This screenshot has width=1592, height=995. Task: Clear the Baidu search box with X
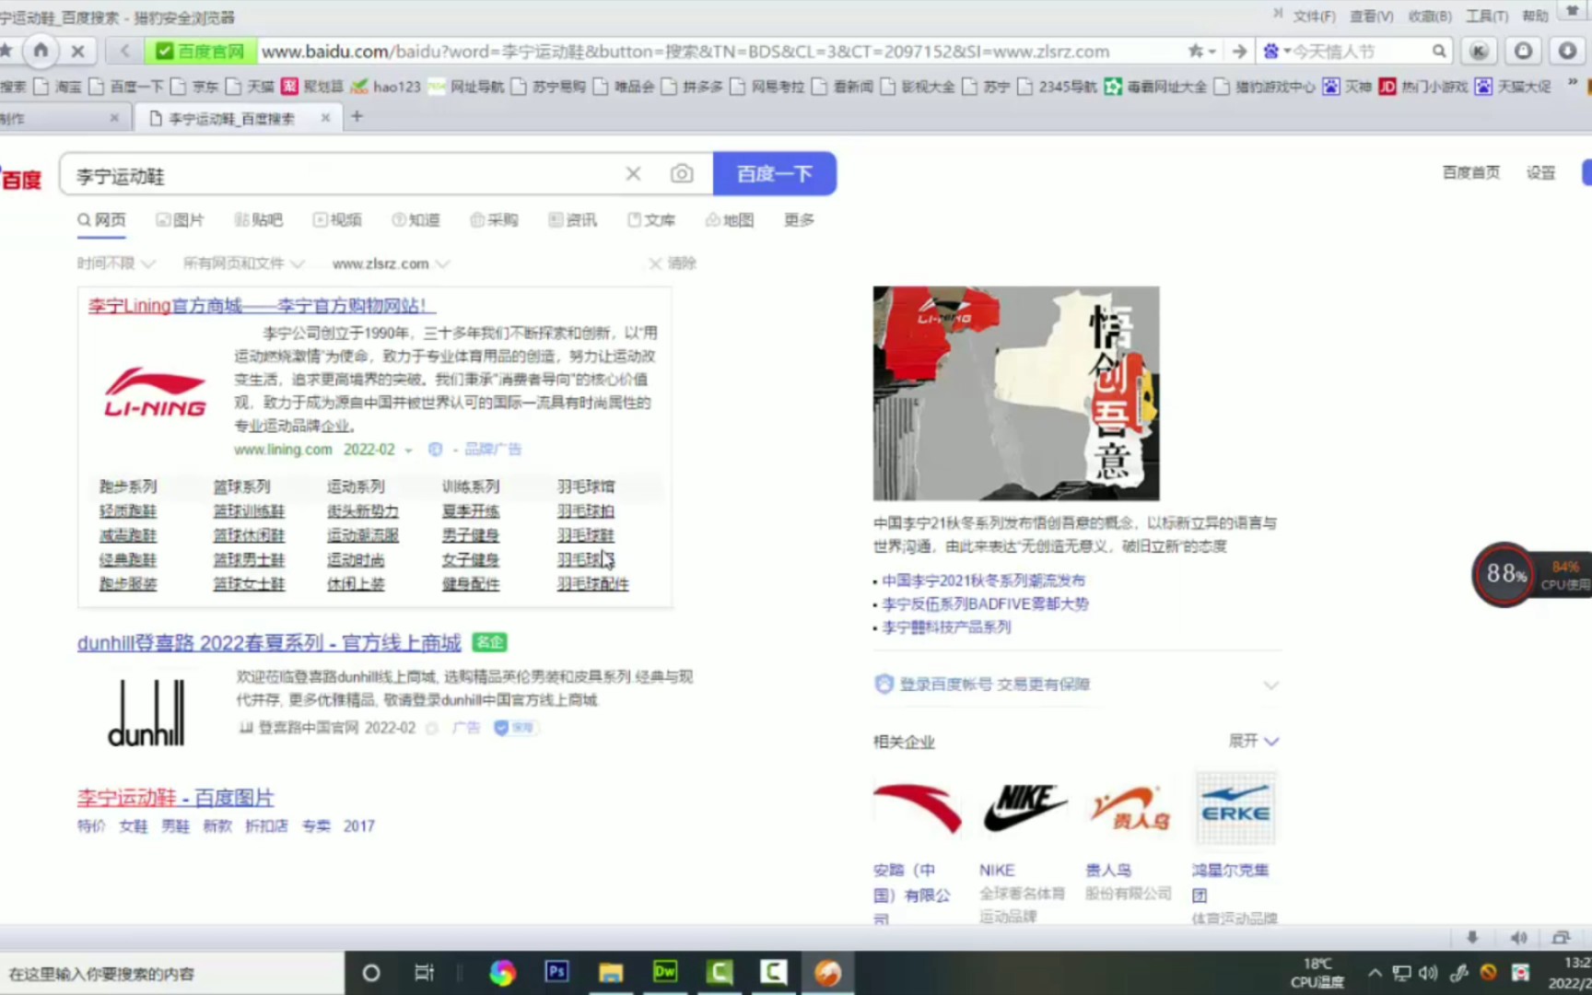pos(633,174)
